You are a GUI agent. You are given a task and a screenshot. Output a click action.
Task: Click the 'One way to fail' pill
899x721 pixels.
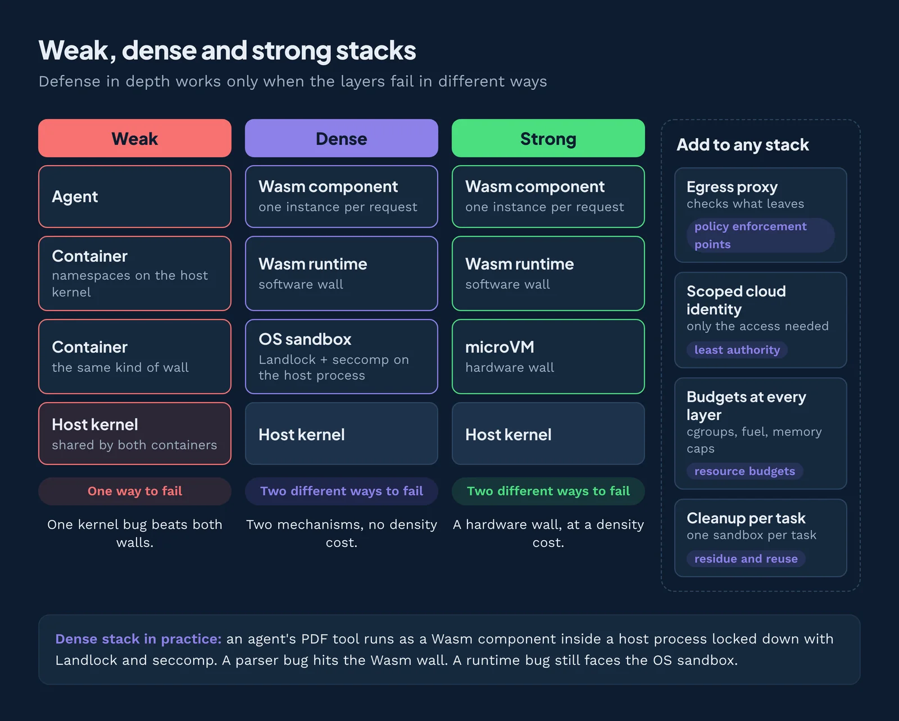135,491
